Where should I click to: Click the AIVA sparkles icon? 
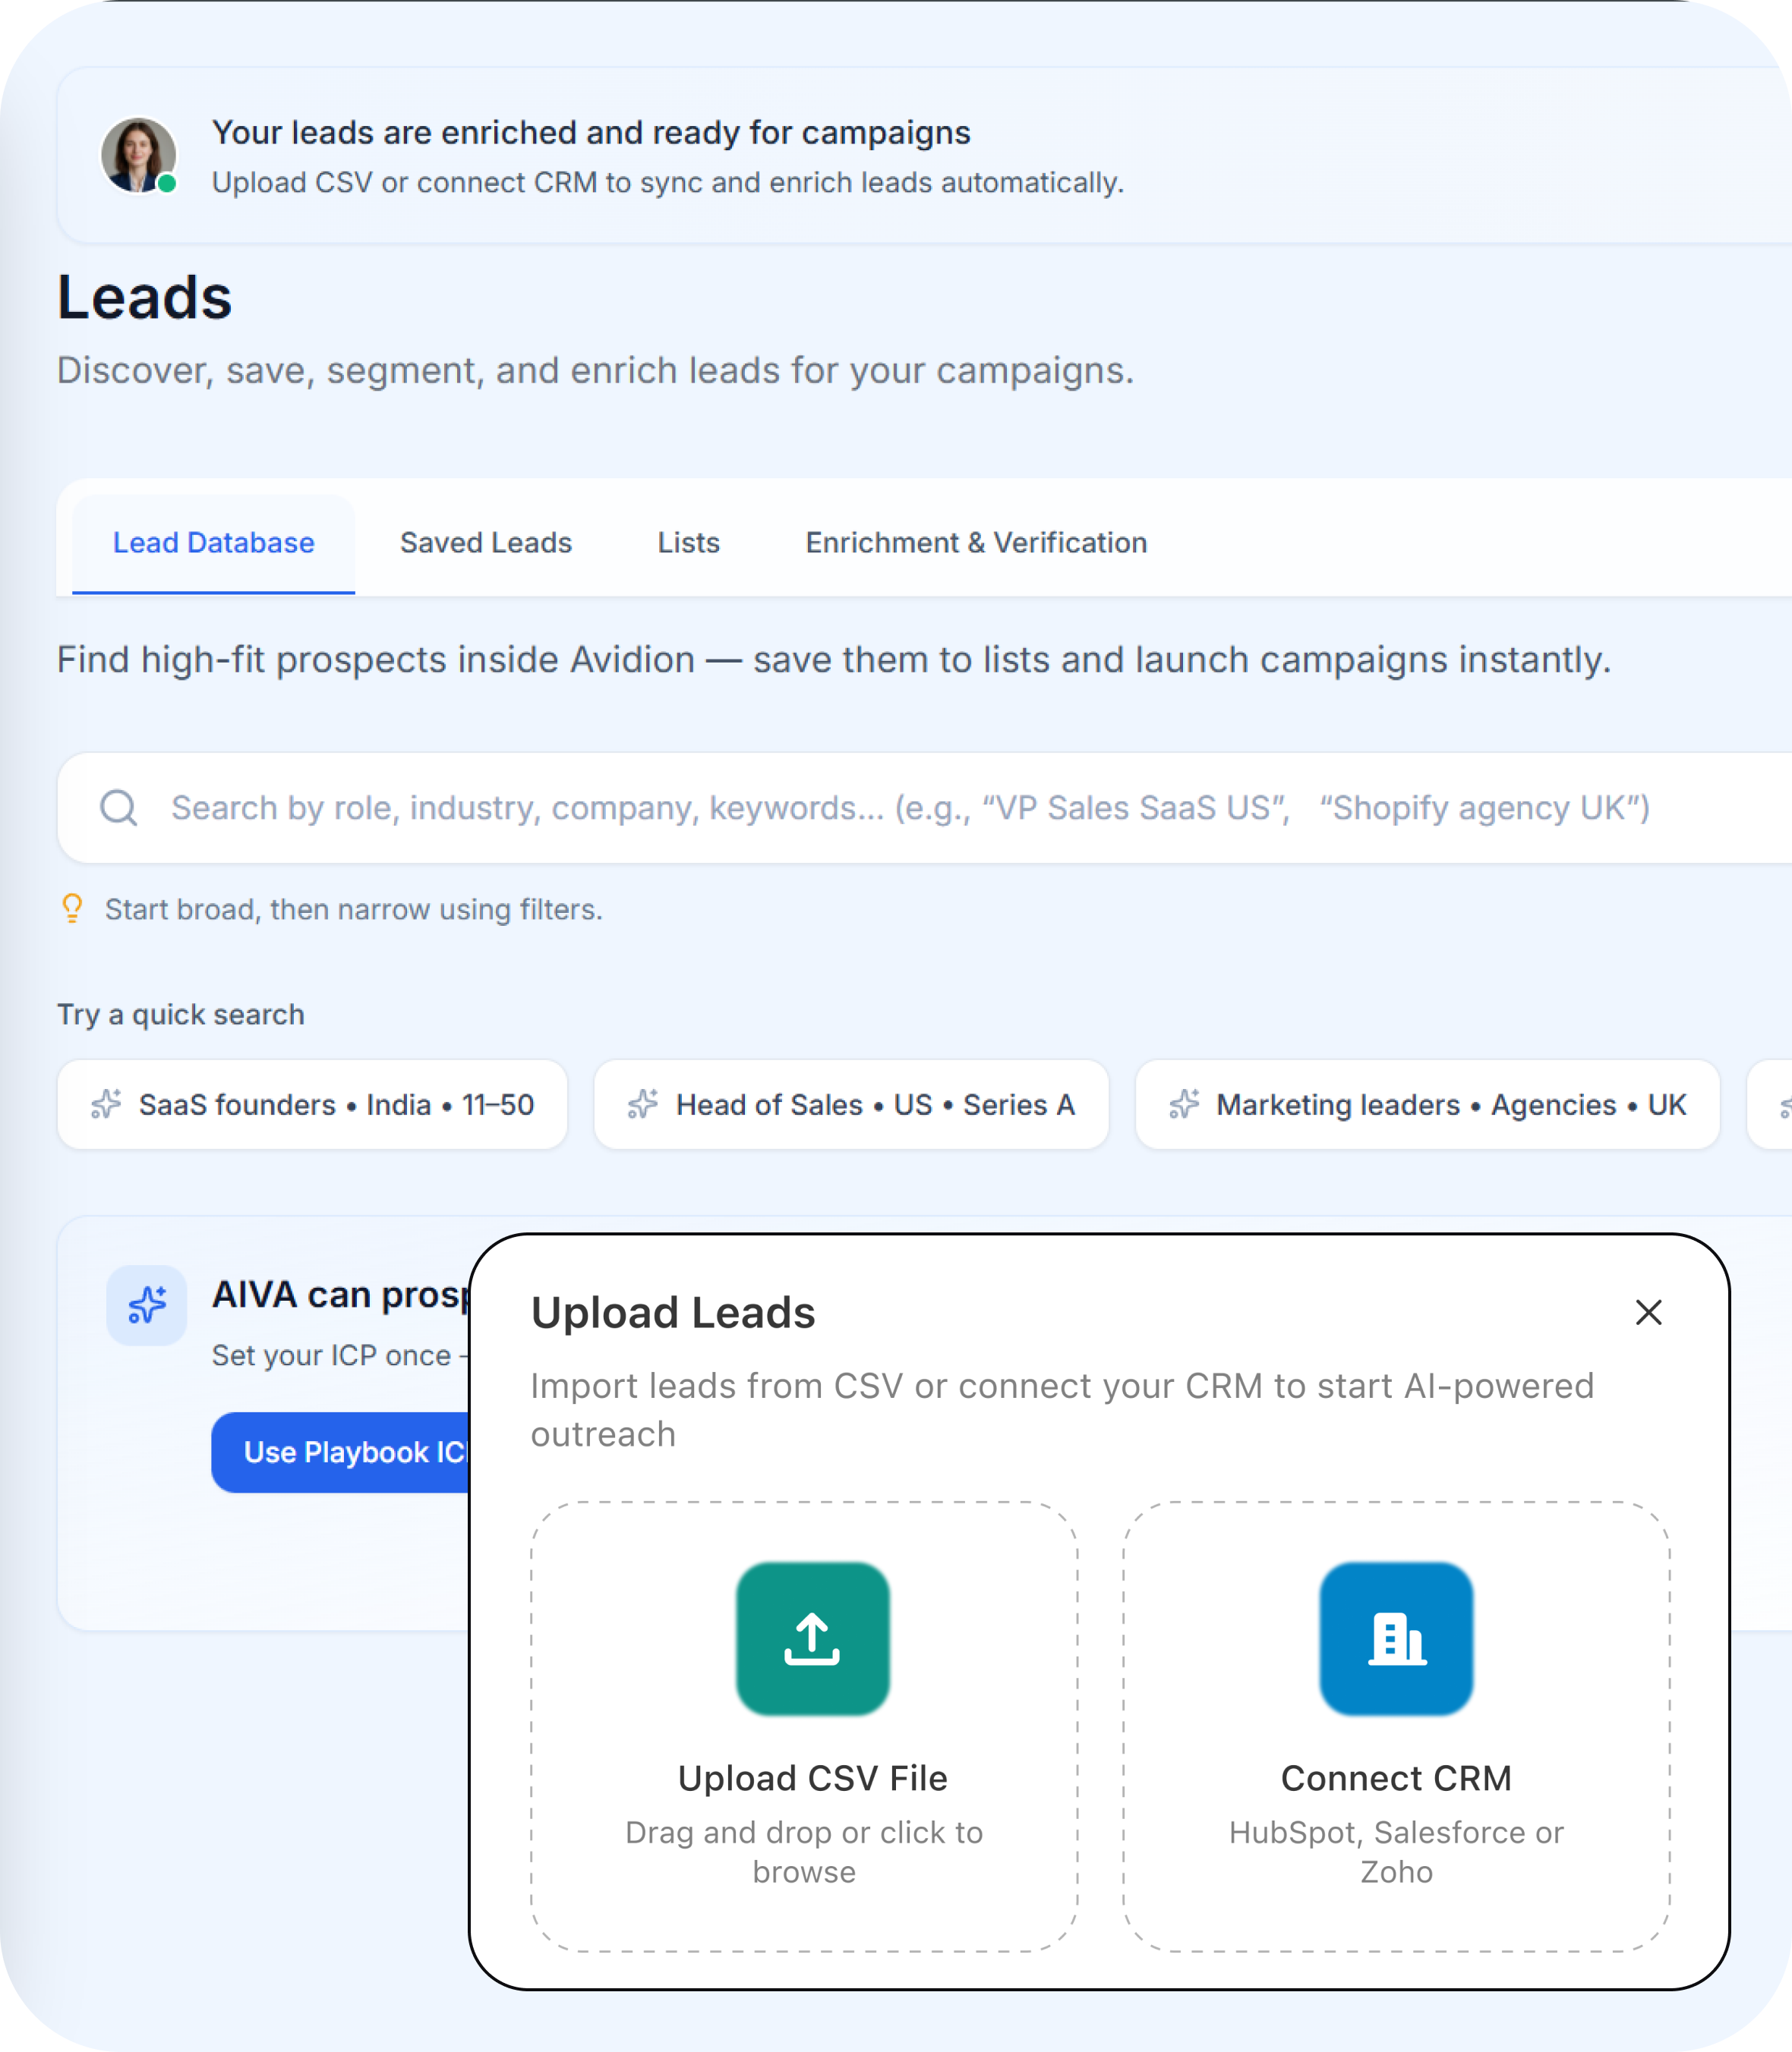click(x=146, y=1305)
